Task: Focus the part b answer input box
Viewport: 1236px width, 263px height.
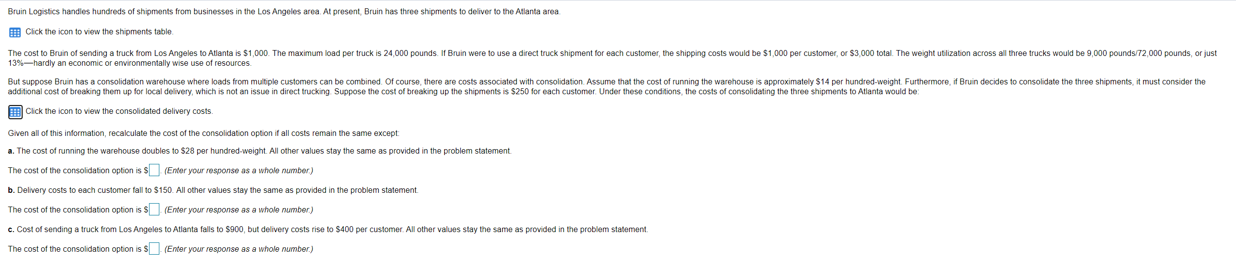Action: tap(154, 210)
